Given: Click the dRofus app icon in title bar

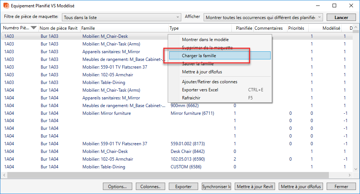Looking at the screenshot, I should click(6, 6).
